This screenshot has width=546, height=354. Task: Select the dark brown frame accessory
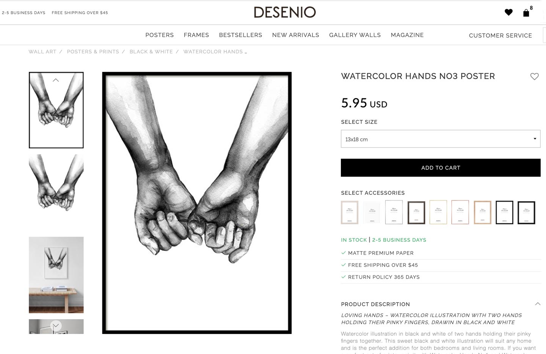pyautogui.click(x=416, y=213)
